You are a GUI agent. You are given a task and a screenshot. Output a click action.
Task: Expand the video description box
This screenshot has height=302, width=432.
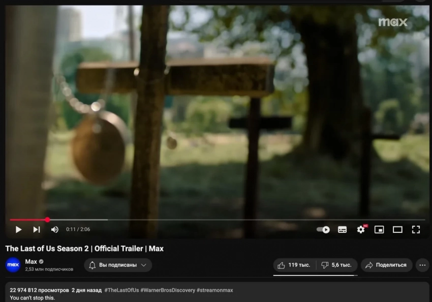(x=217, y=293)
